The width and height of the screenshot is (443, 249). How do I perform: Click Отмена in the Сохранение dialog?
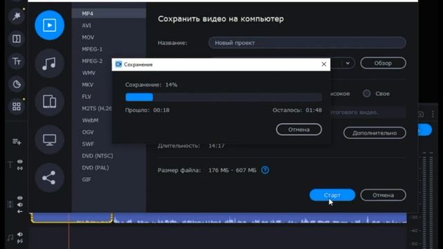pos(299,129)
